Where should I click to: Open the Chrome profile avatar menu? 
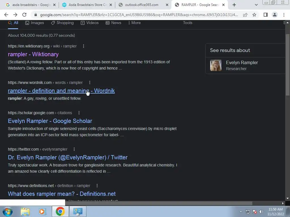coord(275,15)
